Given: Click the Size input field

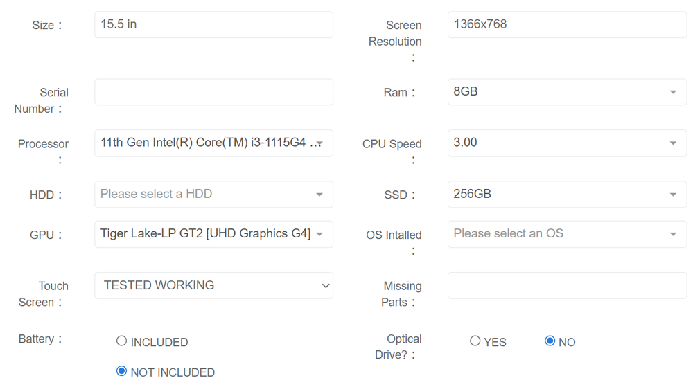Looking at the screenshot, I should tap(213, 25).
